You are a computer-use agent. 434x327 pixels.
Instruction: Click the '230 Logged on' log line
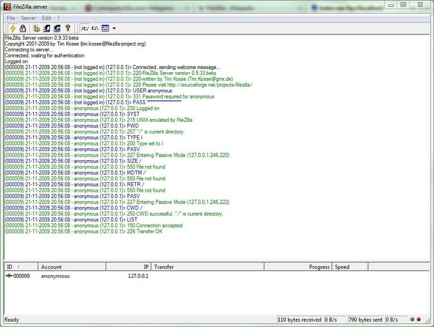pos(82,108)
